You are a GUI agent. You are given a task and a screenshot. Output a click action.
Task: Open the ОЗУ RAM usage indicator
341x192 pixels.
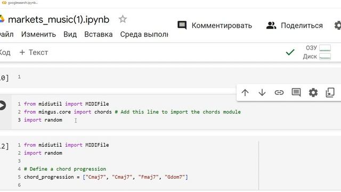(318, 47)
